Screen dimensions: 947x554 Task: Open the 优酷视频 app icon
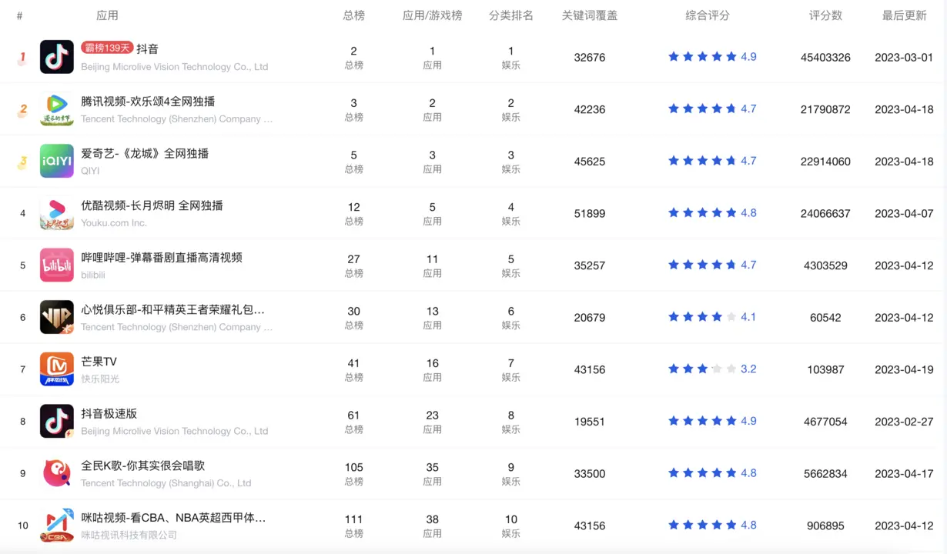pos(57,213)
